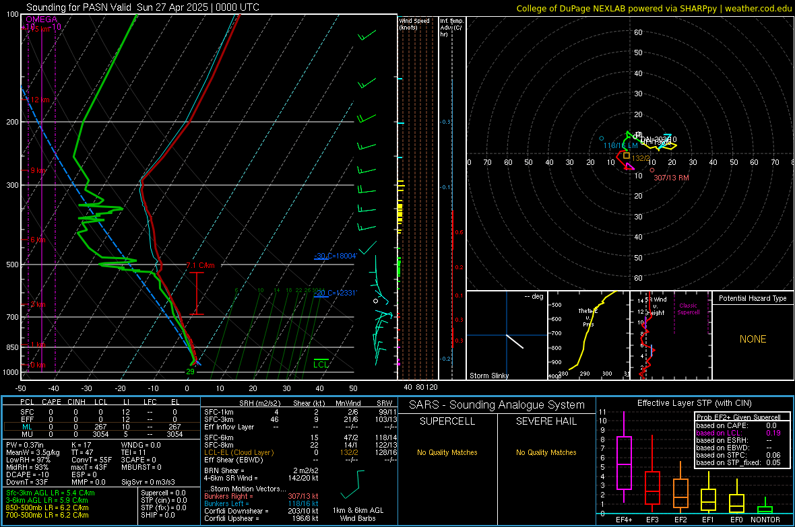795x527 pixels.
Task: Click the 'MidRH = 93%' value
Action: click(x=28, y=467)
